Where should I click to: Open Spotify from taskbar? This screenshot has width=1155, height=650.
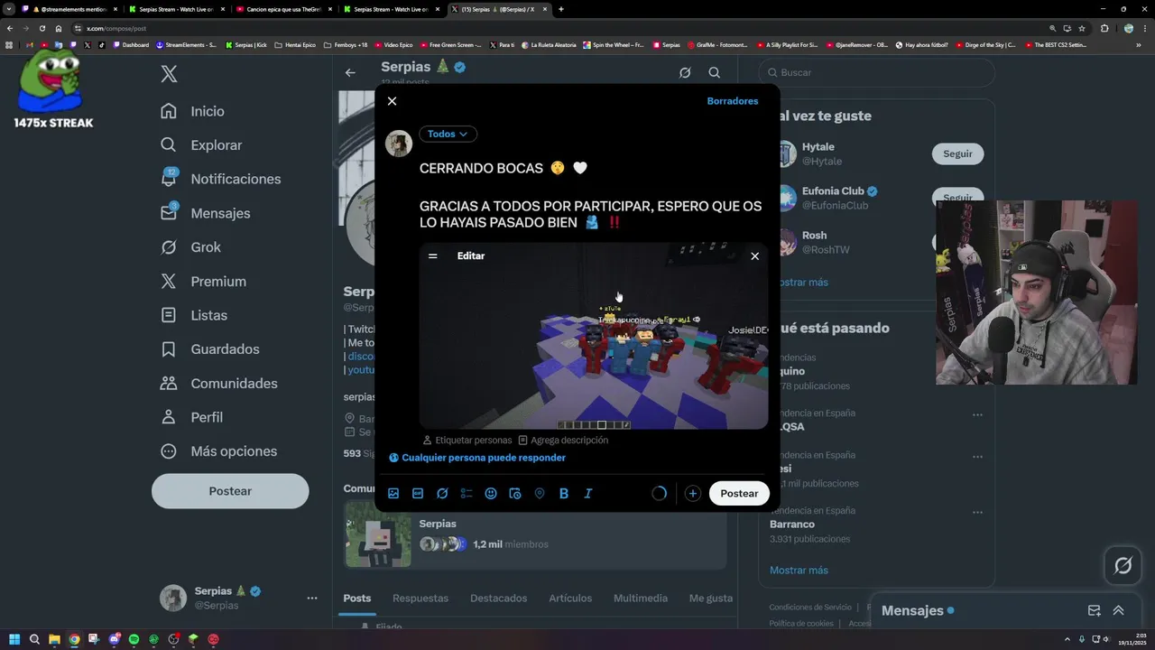(134, 639)
